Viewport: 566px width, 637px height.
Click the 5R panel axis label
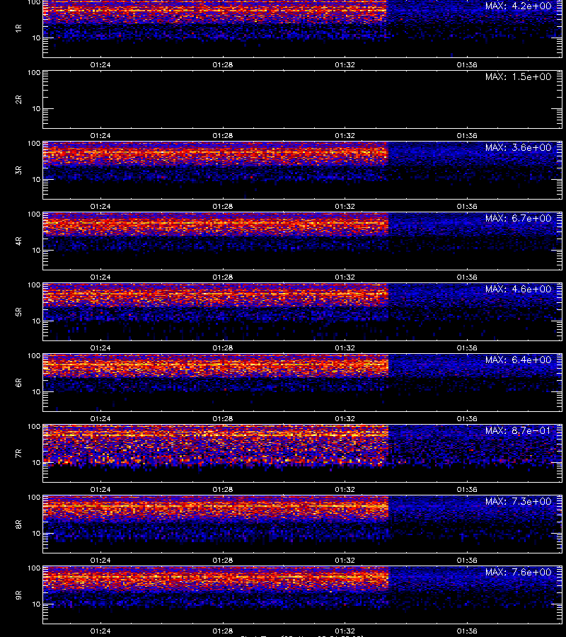tap(18, 311)
